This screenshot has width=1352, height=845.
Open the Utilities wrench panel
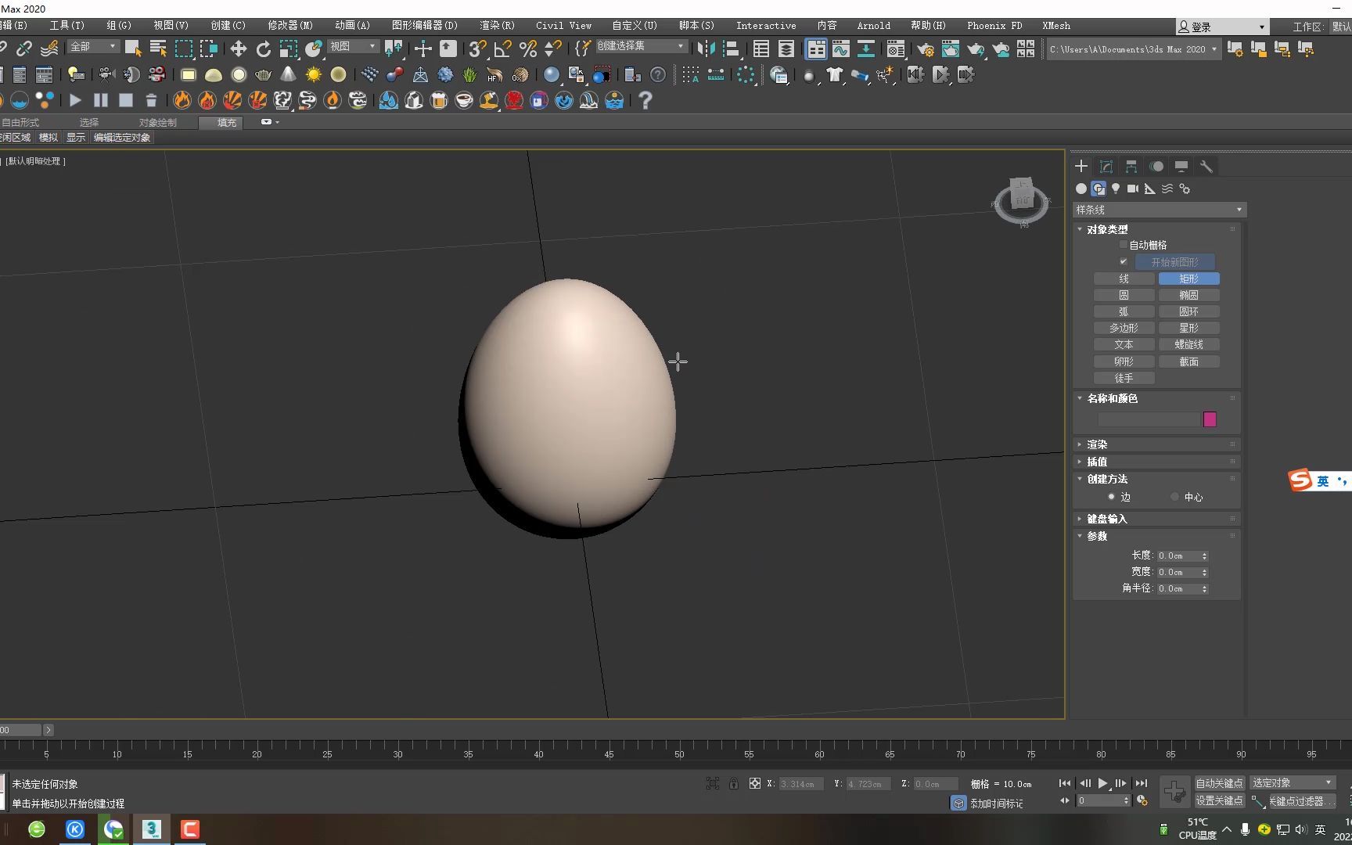tap(1206, 167)
